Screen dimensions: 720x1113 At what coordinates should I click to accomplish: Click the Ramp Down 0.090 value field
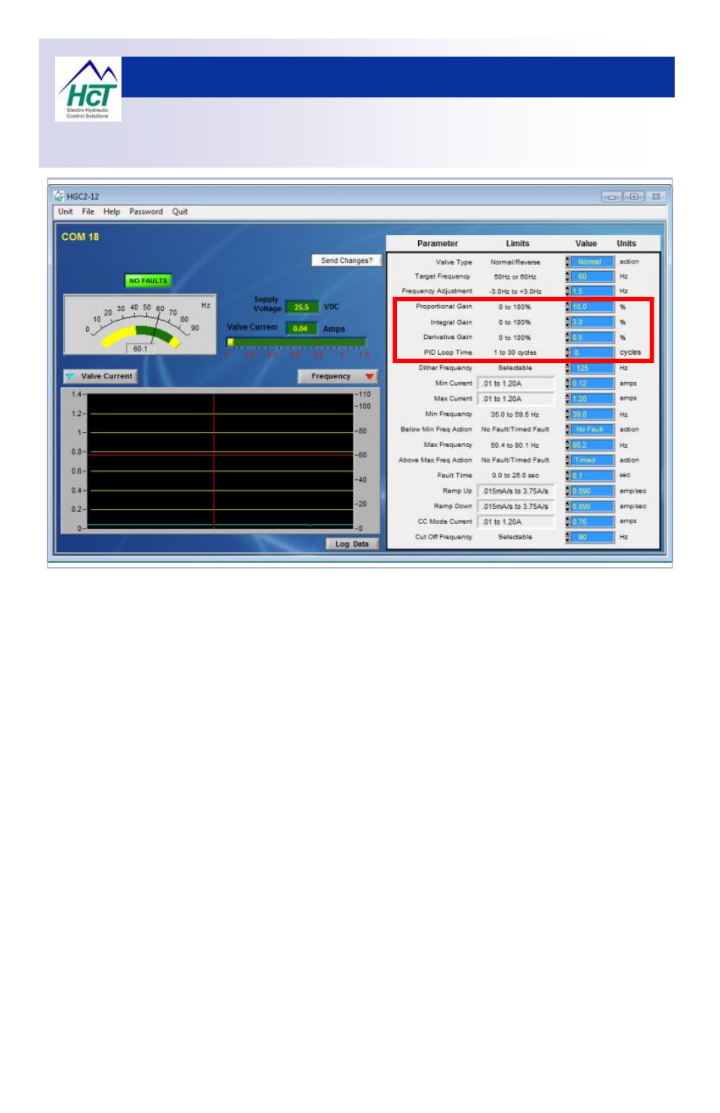tap(592, 507)
